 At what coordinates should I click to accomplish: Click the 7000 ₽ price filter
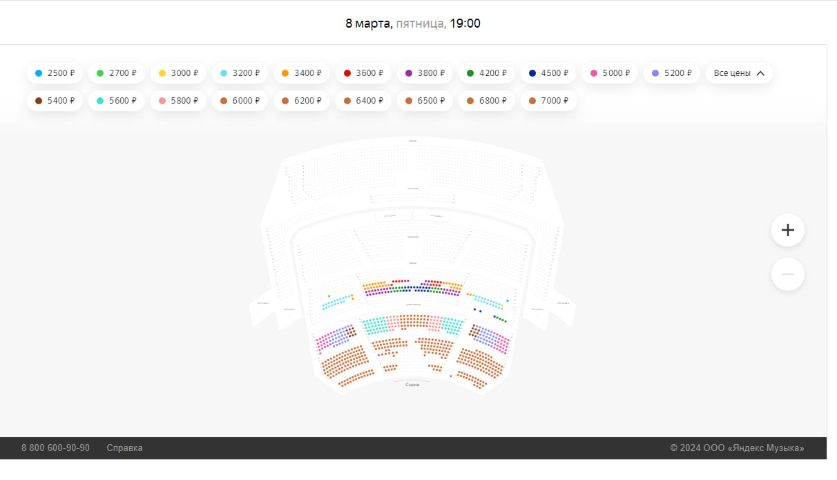tap(548, 101)
